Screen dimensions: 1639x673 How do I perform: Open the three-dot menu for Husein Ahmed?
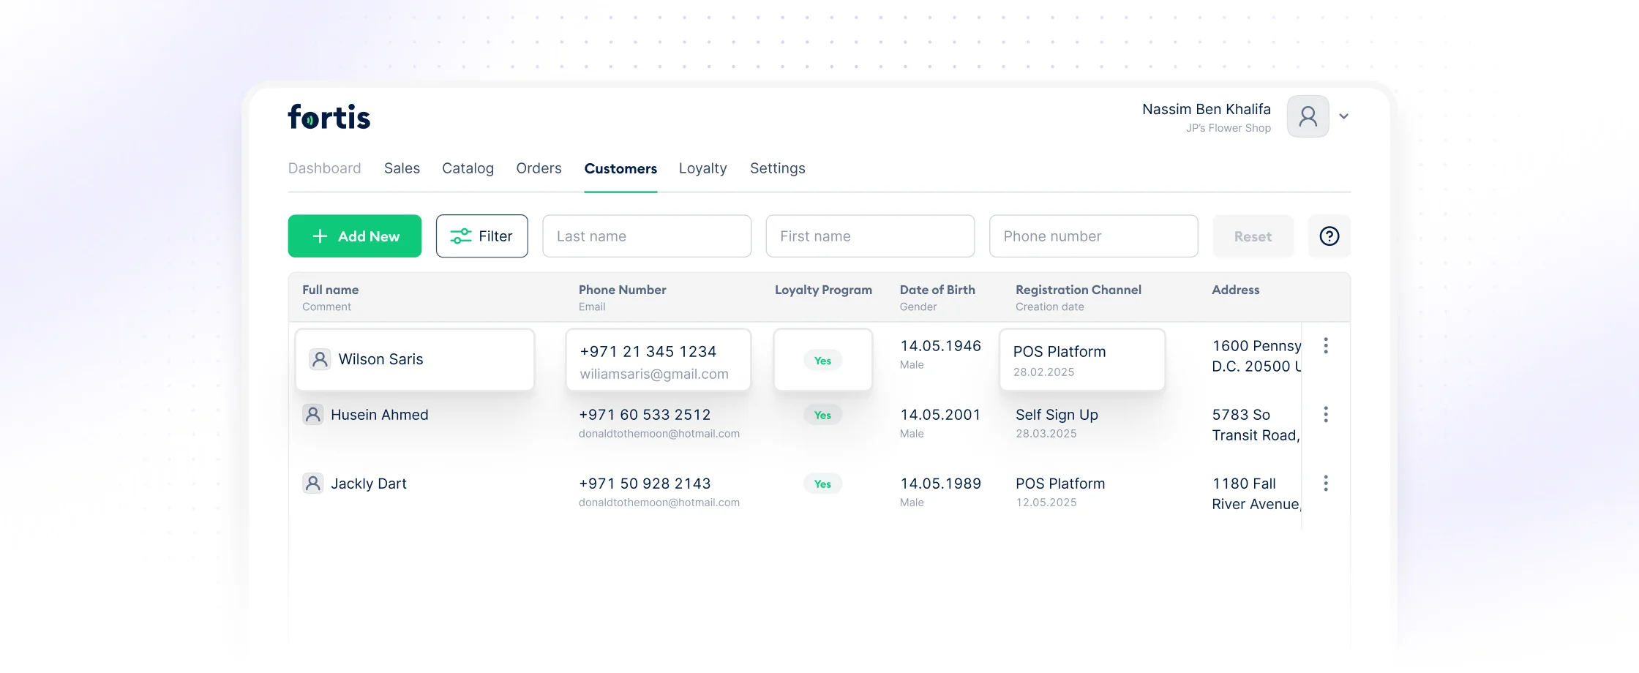(x=1325, y=415)
